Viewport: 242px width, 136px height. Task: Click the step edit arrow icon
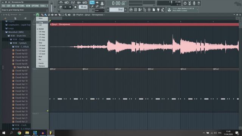(x=97, y=3)
